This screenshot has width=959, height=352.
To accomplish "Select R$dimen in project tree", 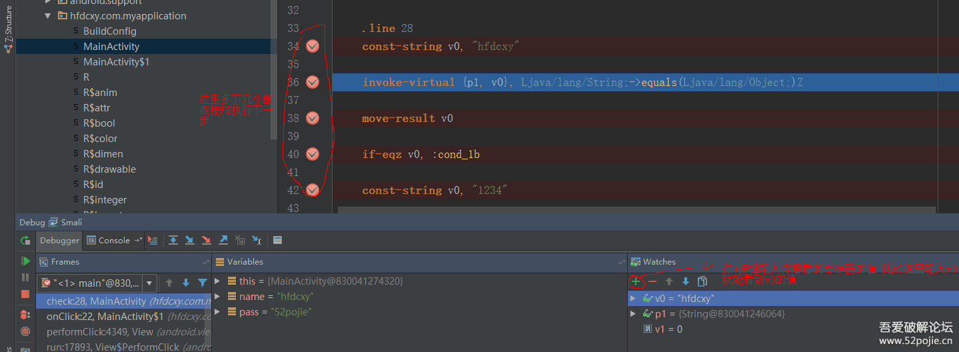I will (103, 154).
